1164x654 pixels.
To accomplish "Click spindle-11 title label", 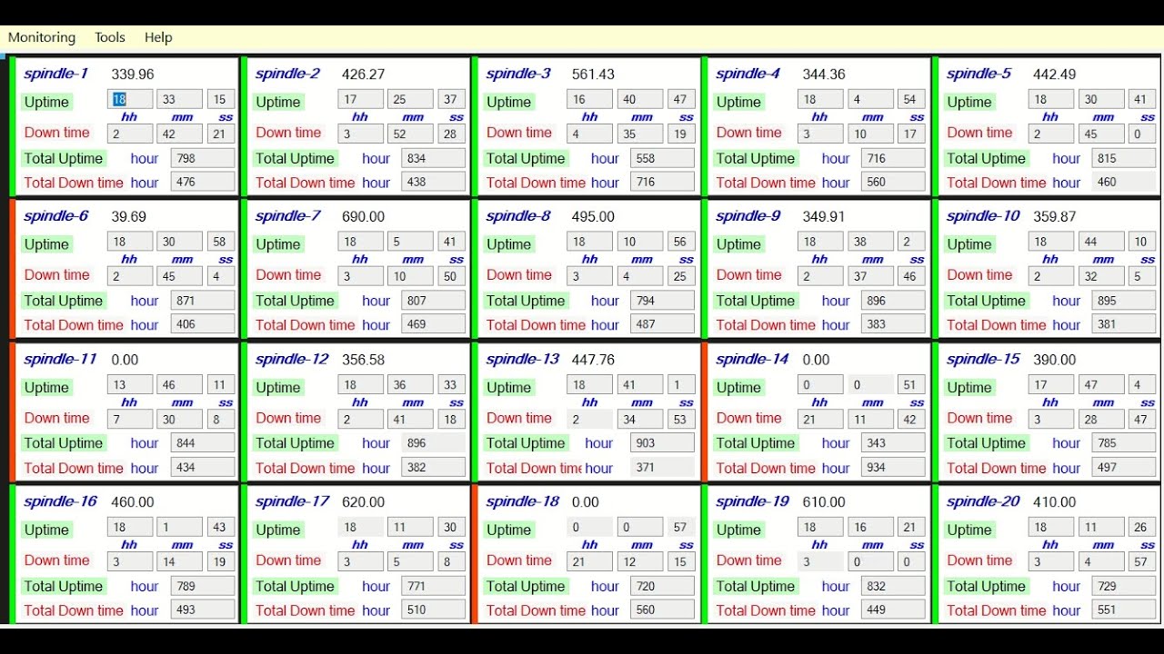I will (60, 359).
